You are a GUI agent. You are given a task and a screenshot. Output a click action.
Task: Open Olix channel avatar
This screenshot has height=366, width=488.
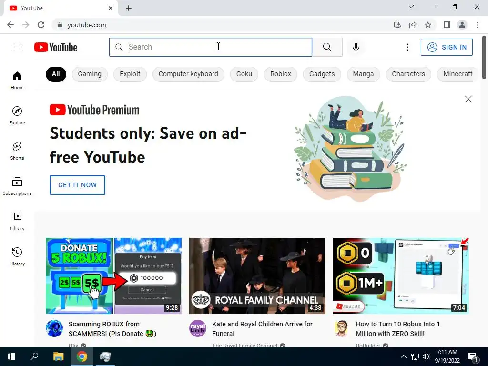[x=54, y=328]
